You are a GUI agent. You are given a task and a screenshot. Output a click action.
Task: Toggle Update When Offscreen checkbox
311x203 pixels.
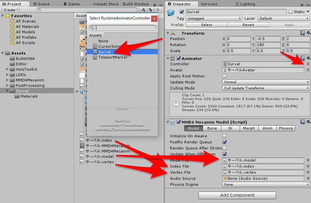224,154
